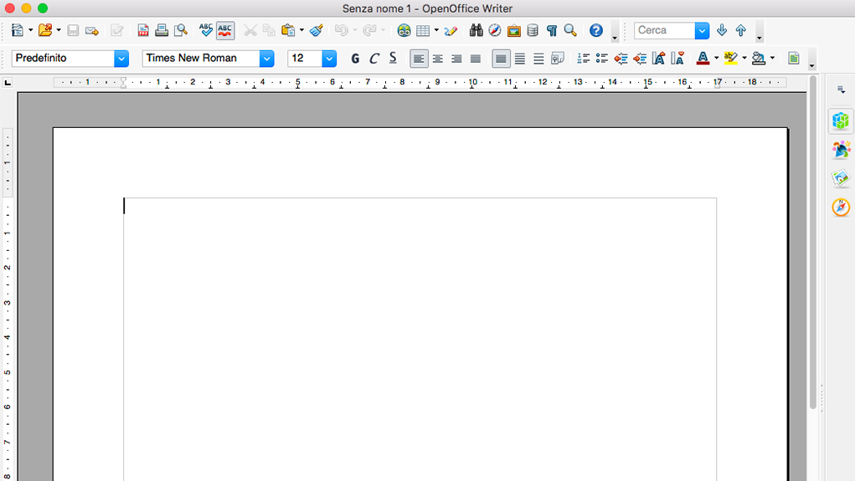Screen dimensions: 855x481
Task: Click the Redo arrow icon
Action: pos(369,30)
